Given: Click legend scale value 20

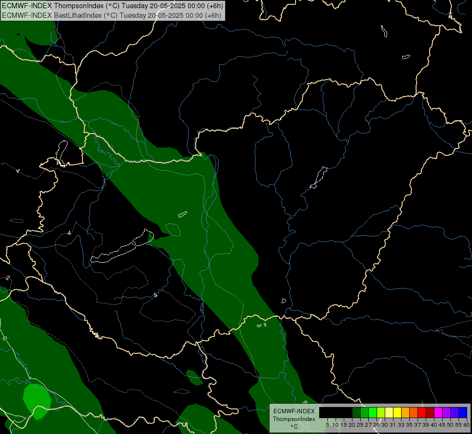Looking at the screenshot, I should (352, 425).
